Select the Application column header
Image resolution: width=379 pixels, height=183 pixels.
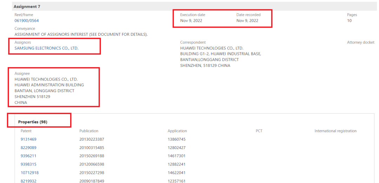(177, 131)
